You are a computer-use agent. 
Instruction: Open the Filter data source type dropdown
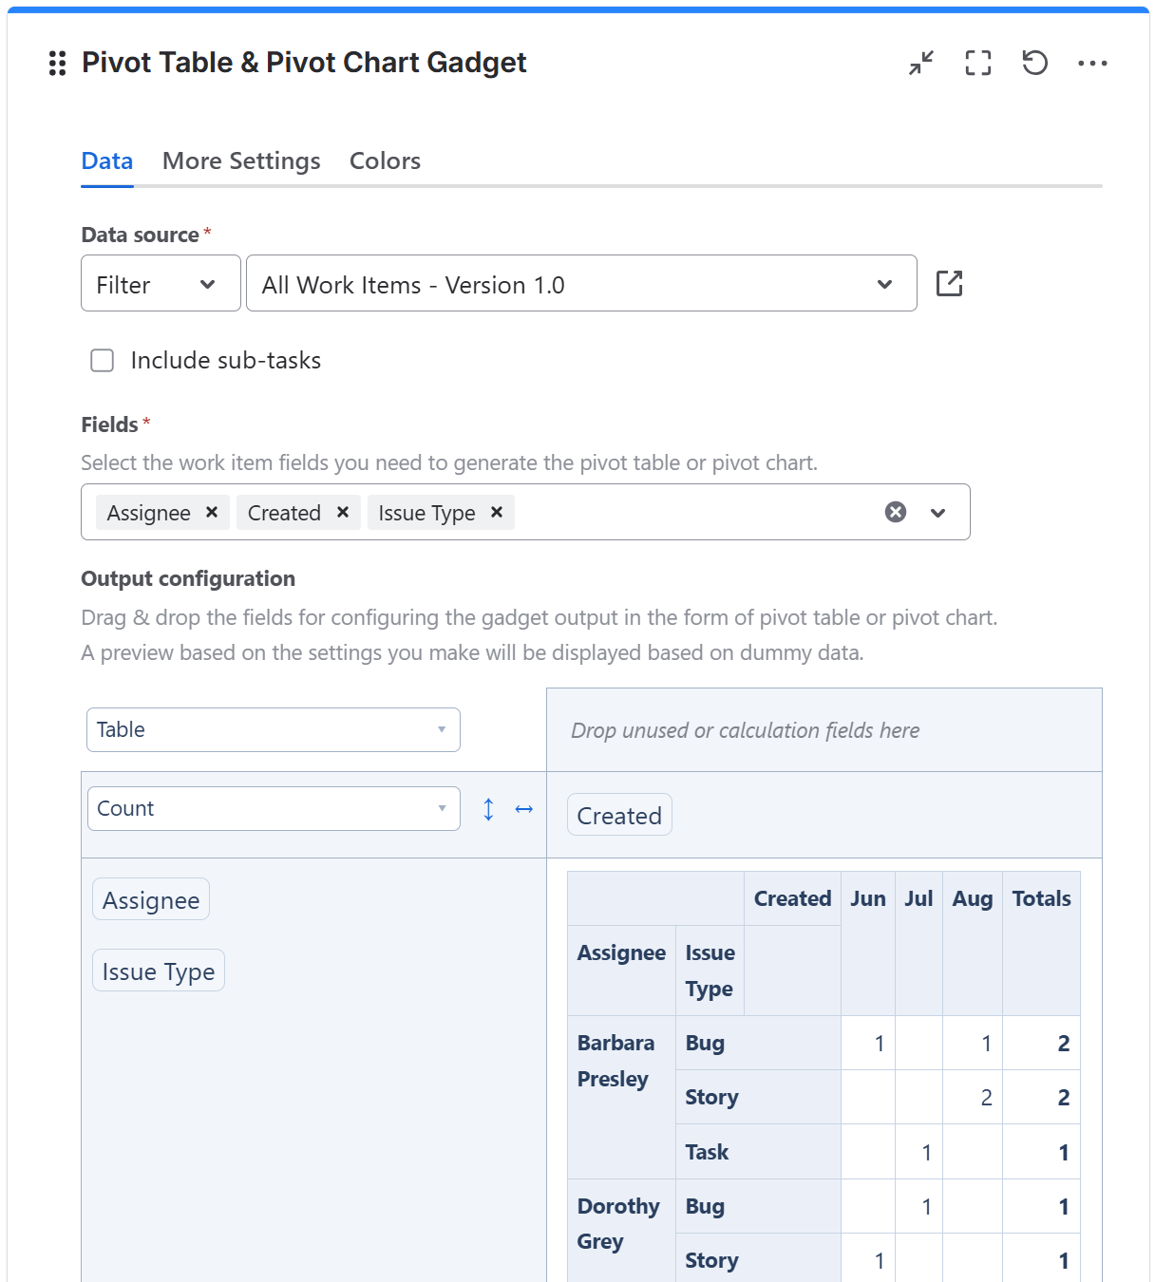[161, 283]
